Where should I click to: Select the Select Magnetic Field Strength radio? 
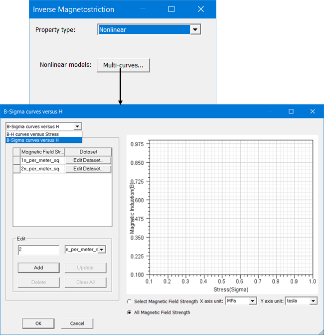(x=129, y=302)
